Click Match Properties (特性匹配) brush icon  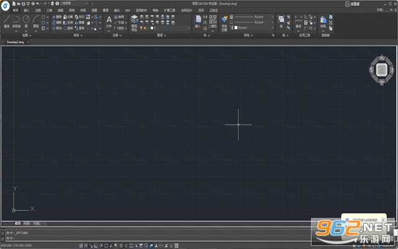point(224,23)
